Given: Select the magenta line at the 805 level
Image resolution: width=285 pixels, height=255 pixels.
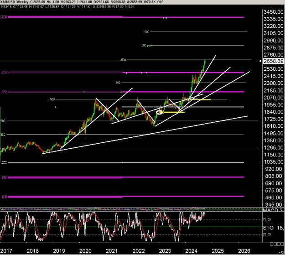Looking at the screenshot, I should tap(126, 177).
